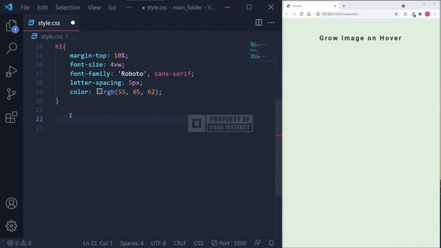Click the editor minimap
The height and width of the screenshot is (248, 441).
tap(262, 51)
